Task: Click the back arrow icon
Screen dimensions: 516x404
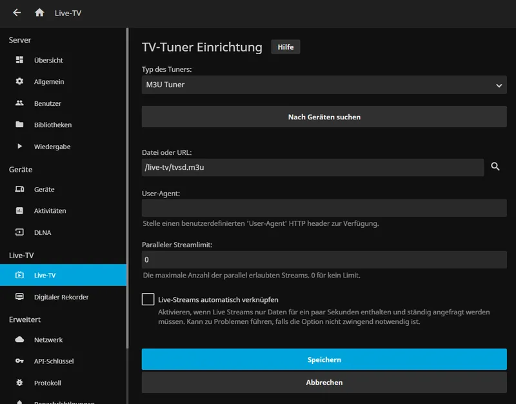Action: (17, 13)
